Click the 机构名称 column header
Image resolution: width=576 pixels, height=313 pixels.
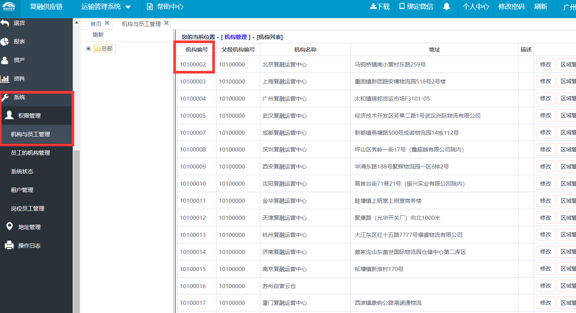click(x=305, y=50)
